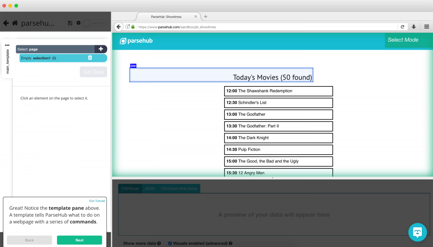The image size is (433, 247).
Task: Open the main_template options via ellipsis
Action: 7,45
